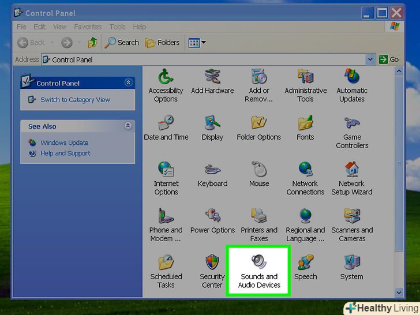Open the Forward button history dropdown arrow
Viewport: 420px width, 315px height.
tap(79, 42)
